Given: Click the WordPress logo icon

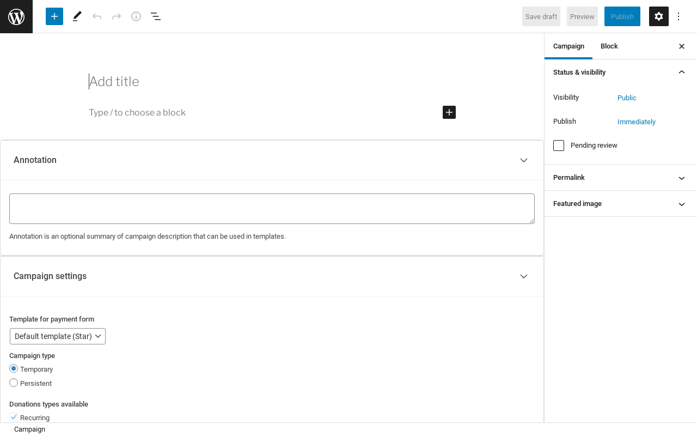Looking at the screenshot, I should 16,16.
